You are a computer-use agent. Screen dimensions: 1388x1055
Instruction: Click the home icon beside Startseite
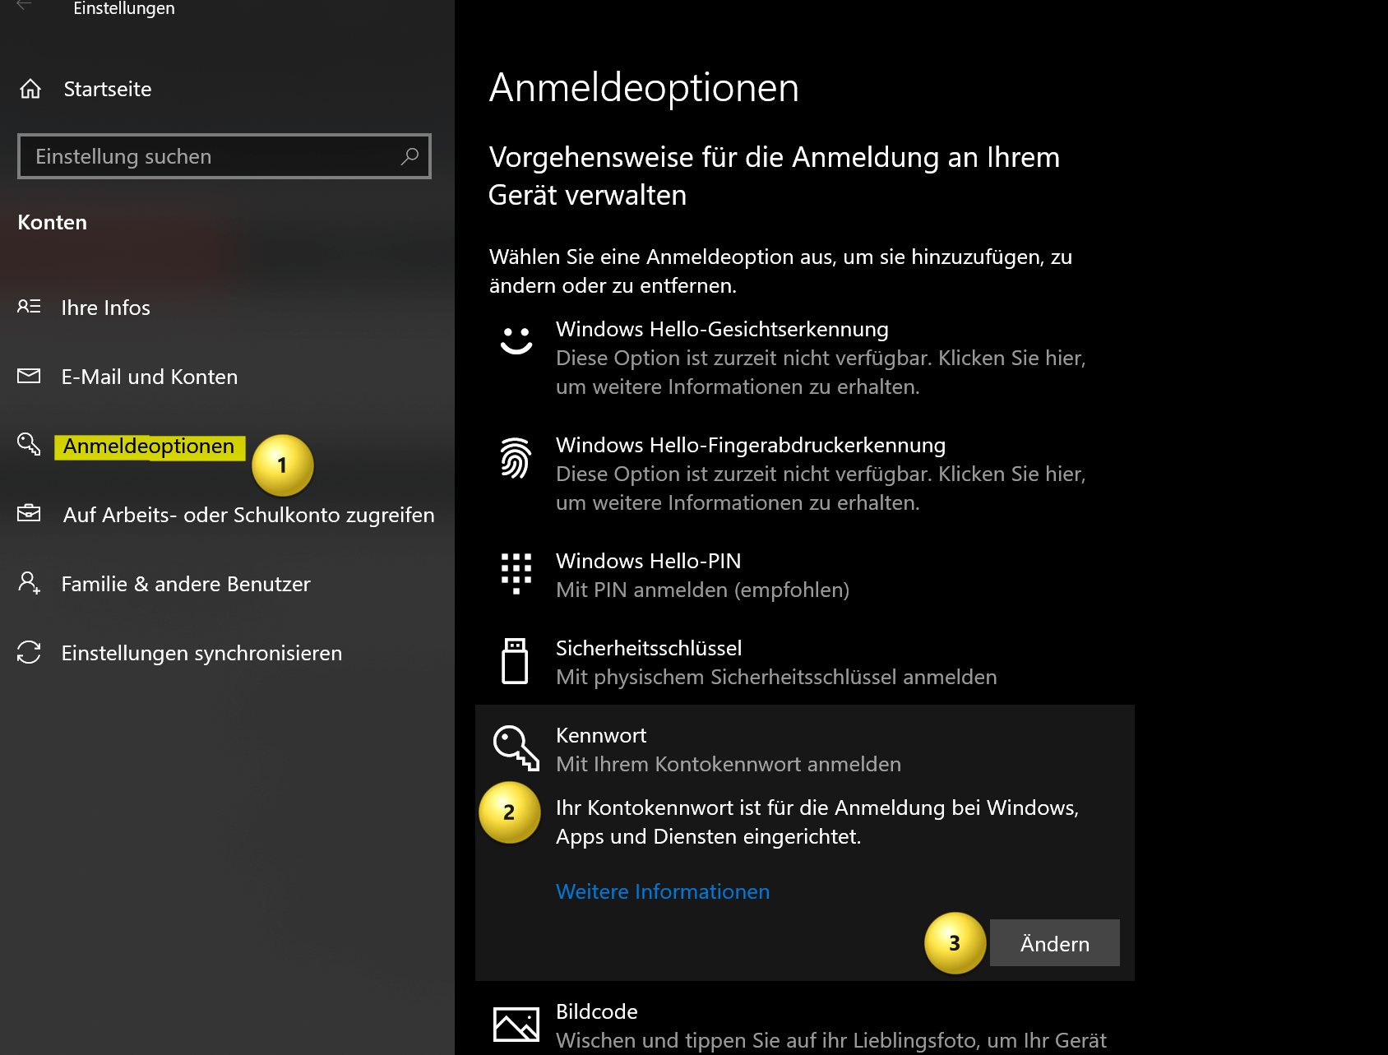coord(30,89)
